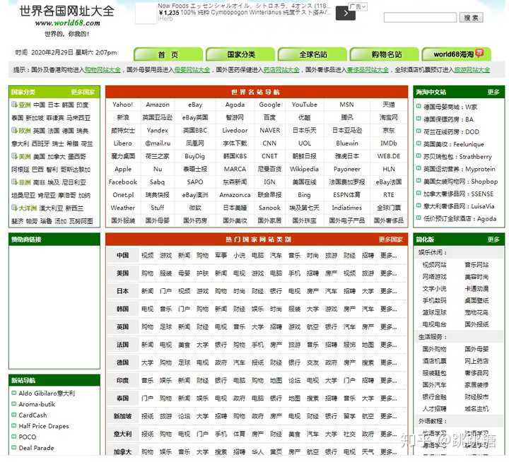The width and height of the screenshot is (509, 462).
Task: Click the world68.com site logo
Action: 67,20
